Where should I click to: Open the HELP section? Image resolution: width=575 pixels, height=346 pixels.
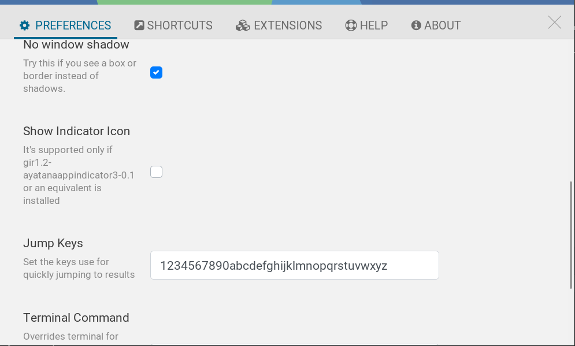pos(366,25)
